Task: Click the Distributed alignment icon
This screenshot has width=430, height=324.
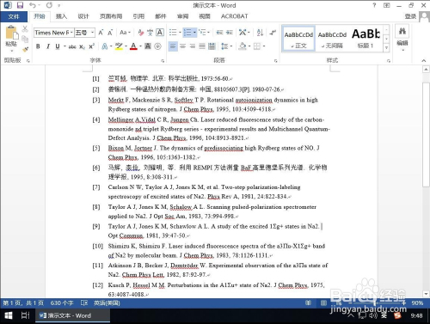Action: point(212,46)
